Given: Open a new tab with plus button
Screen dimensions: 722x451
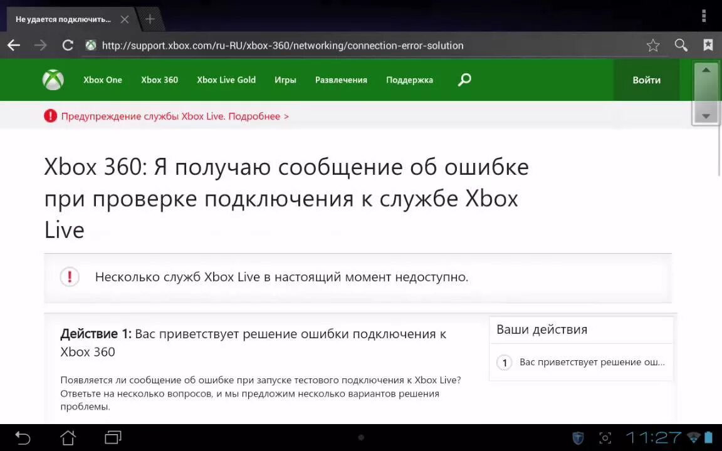Looking at the screenshot, I should coord(150,19).
